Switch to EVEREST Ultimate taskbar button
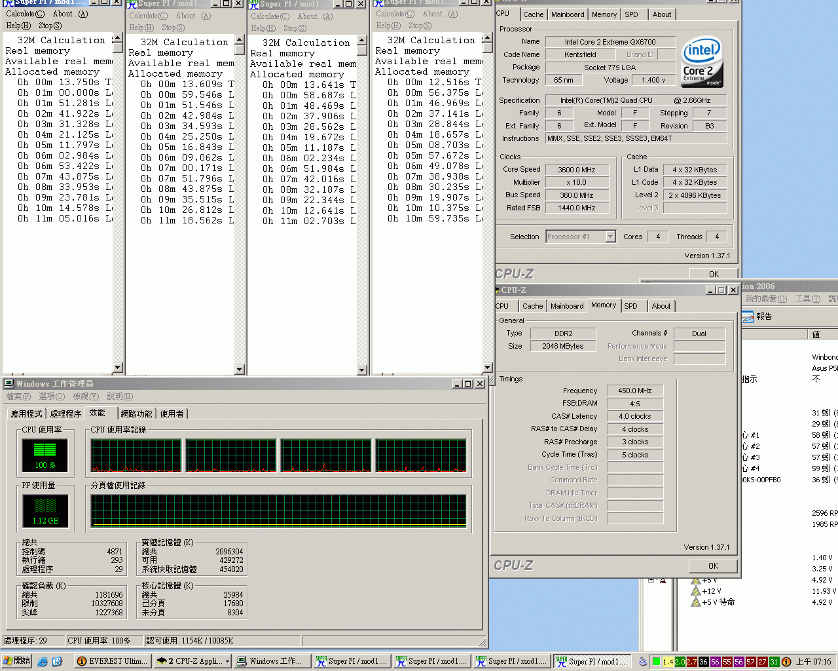Image resolution: width=838 pixels, height=671 pixels. 113,661
